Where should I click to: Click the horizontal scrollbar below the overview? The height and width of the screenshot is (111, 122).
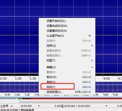pyautogui.click(x=71, y=101)
